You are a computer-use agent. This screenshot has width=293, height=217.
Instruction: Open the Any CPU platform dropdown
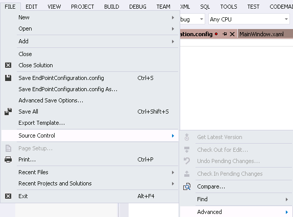click(x=249, y=19)
